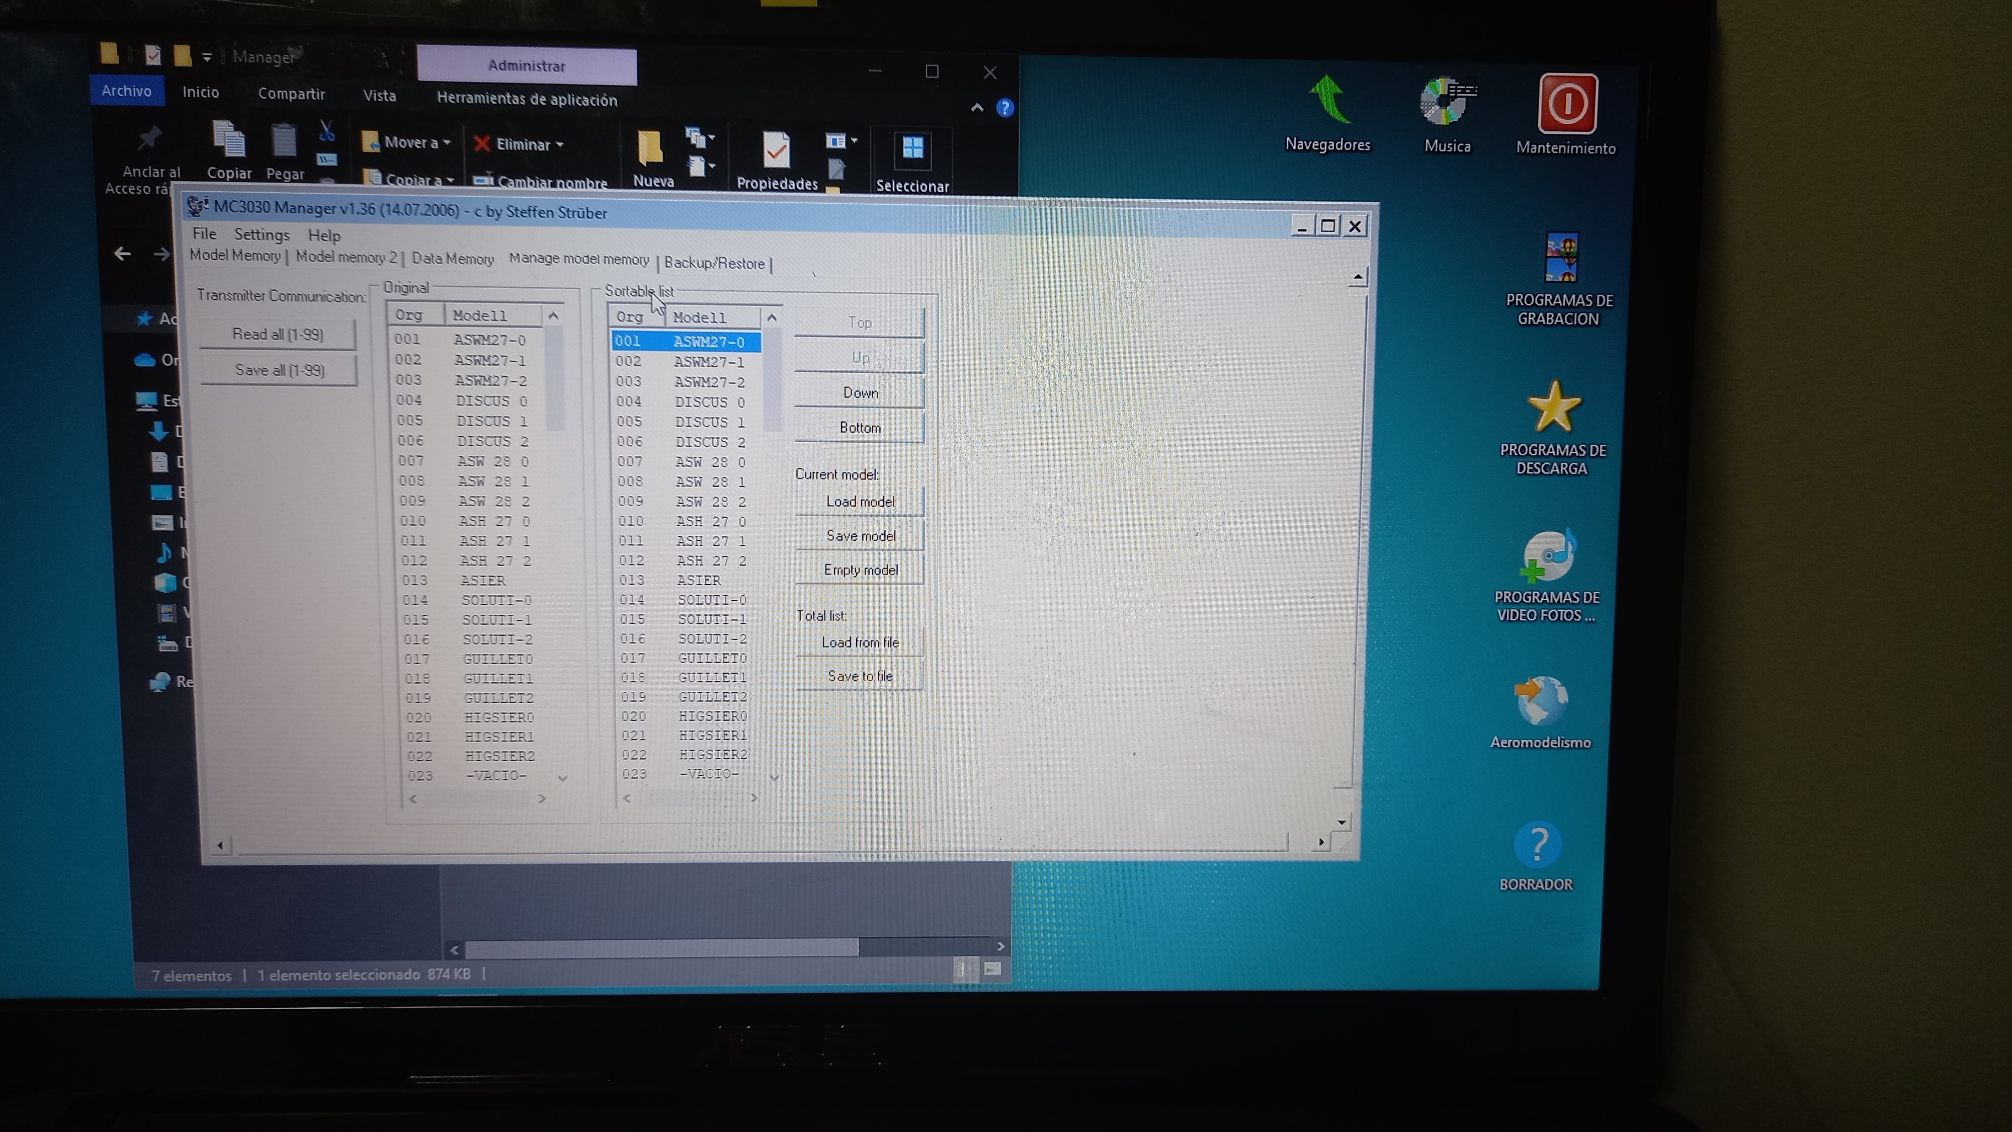Image resolution: width=2012 pixels, height=1132 pixels.
Task: Open the Settings menu
Action: point(262,234)
